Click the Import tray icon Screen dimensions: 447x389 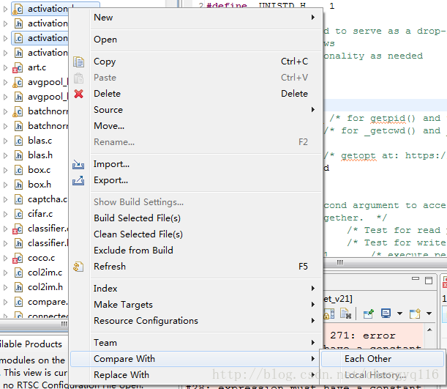(x=78, y=164)
